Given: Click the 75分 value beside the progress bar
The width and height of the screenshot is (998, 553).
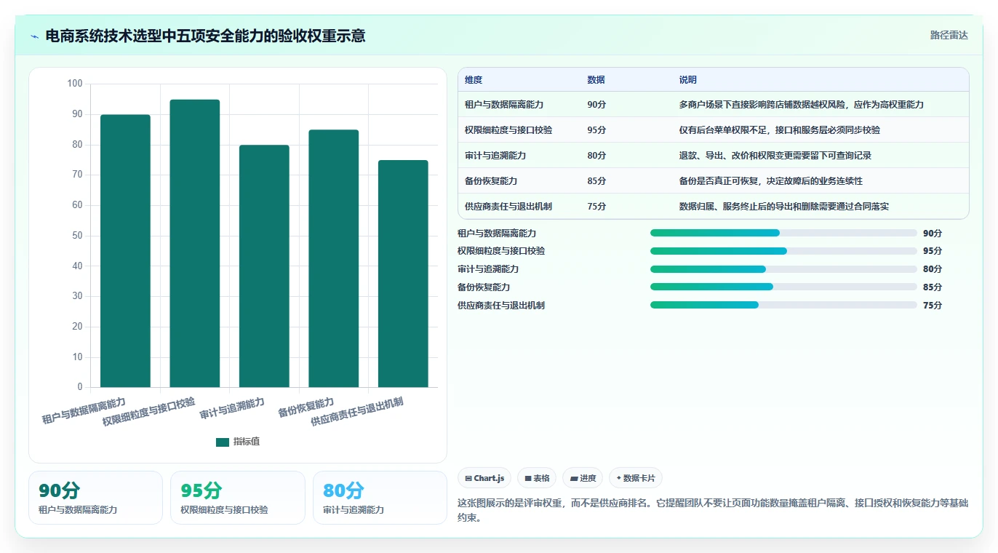Looking at the screenshot, I should click(x=933, y=306).
